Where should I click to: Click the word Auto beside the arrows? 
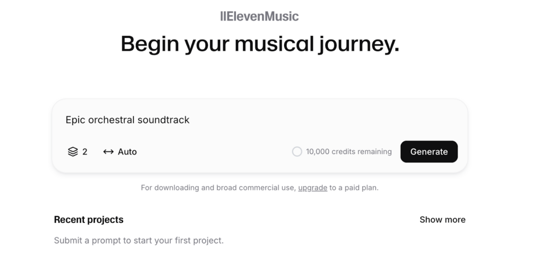click(127, 152)
